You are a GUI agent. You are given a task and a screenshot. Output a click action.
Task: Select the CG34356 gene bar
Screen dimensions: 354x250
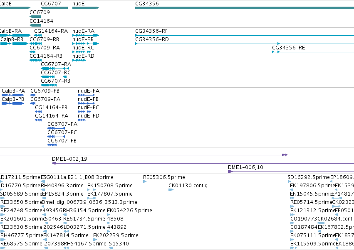(245, 8)
